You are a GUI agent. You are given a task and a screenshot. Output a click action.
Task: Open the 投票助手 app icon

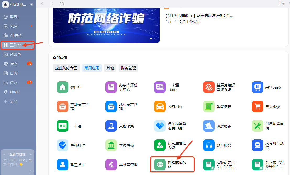[x=209, y=126]
